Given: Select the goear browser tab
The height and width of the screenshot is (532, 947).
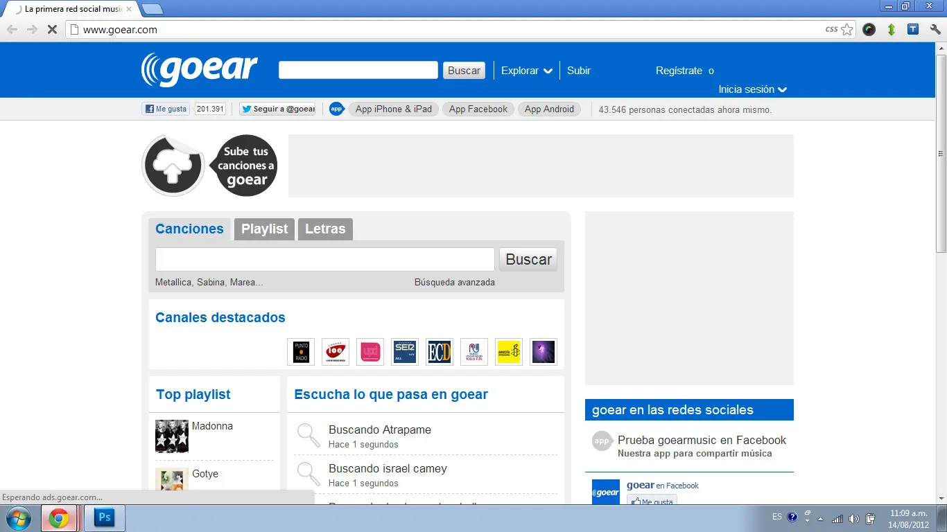Looking at the screenshot, I should pos(73,10).
